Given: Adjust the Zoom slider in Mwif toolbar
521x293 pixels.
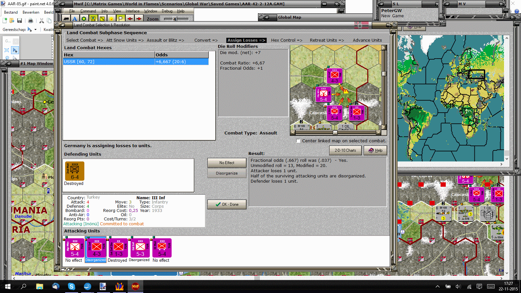Looking at the screenshot, I should point(175,19).
